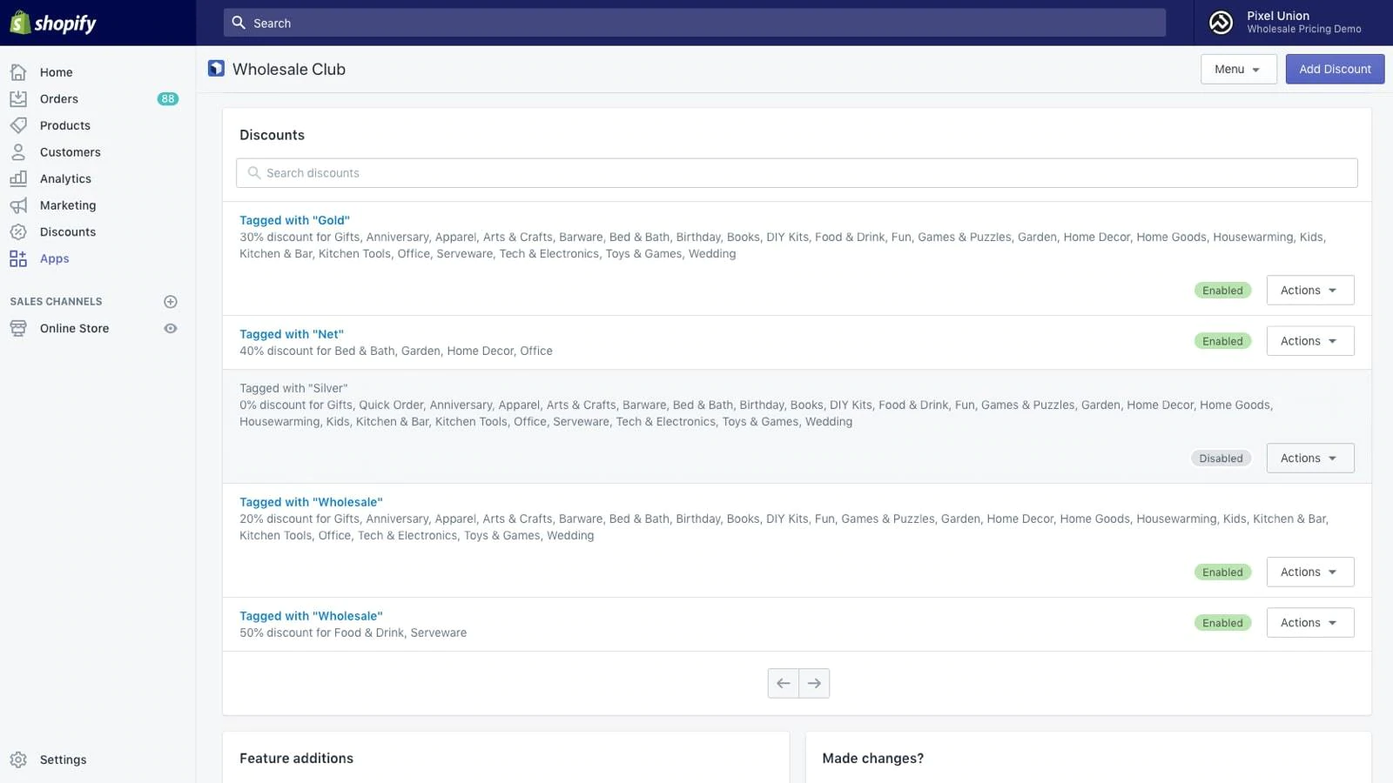
Task: Go to previous page of discounts
Action: [x=784, y=684]
